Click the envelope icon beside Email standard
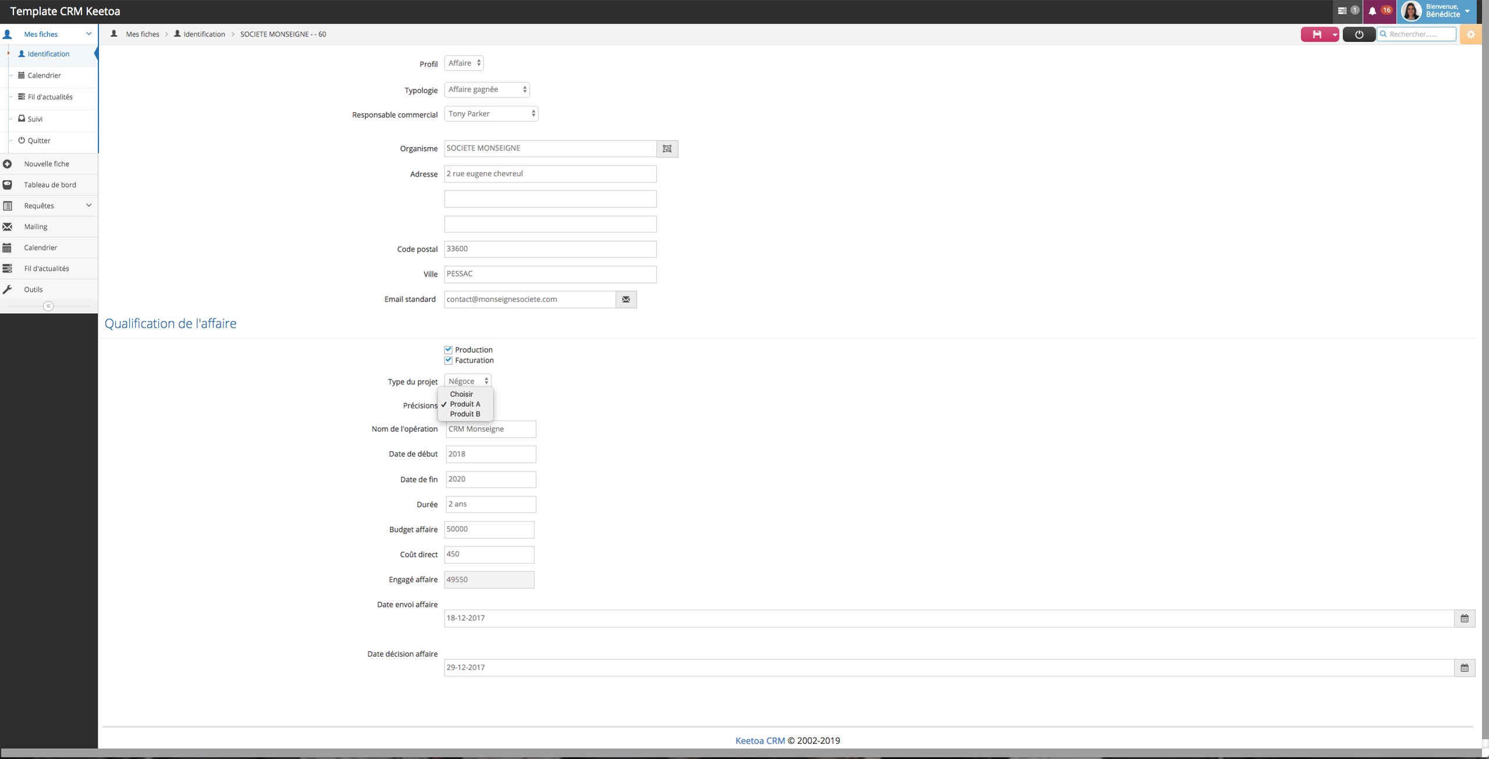1489x759 pixels. 626,299
